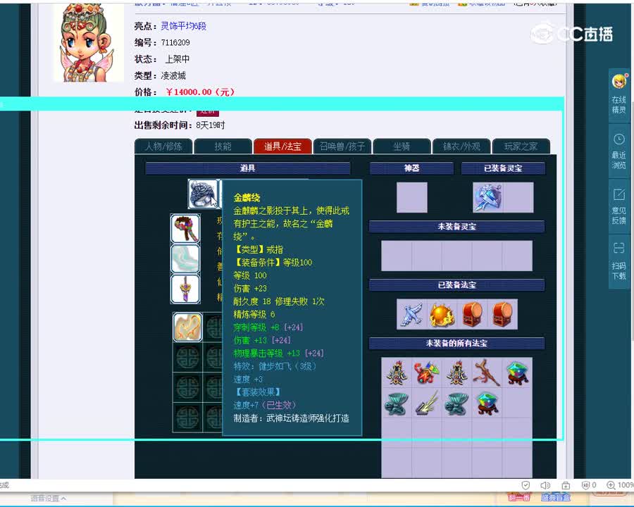The width and height of the screenshot is (634, 507).
Task: Expand the 语音设置 menu
Action: pos(48,499)
